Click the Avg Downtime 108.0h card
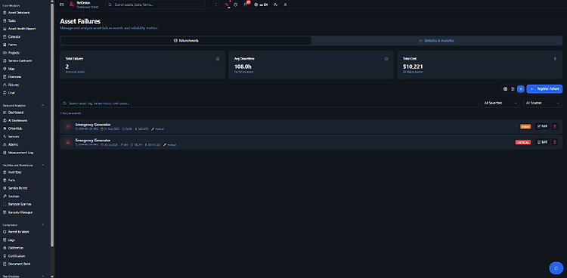 311,65
